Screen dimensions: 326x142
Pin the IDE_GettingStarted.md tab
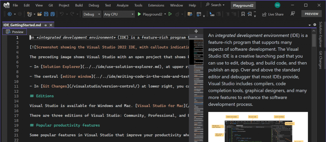[45, 25]
